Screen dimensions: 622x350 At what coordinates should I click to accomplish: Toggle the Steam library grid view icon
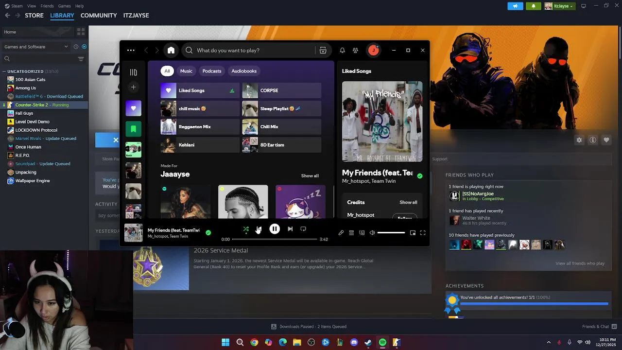coord(81,32)
